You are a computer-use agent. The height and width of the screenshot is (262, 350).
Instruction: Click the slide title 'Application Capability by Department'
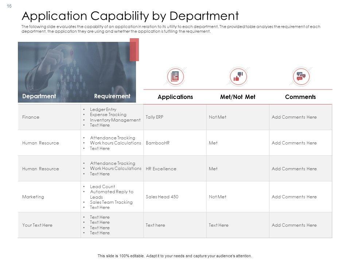coord(130,16)
